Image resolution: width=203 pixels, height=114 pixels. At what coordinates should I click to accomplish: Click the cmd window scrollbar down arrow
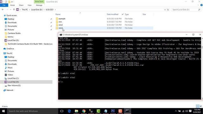click(202, 98)
